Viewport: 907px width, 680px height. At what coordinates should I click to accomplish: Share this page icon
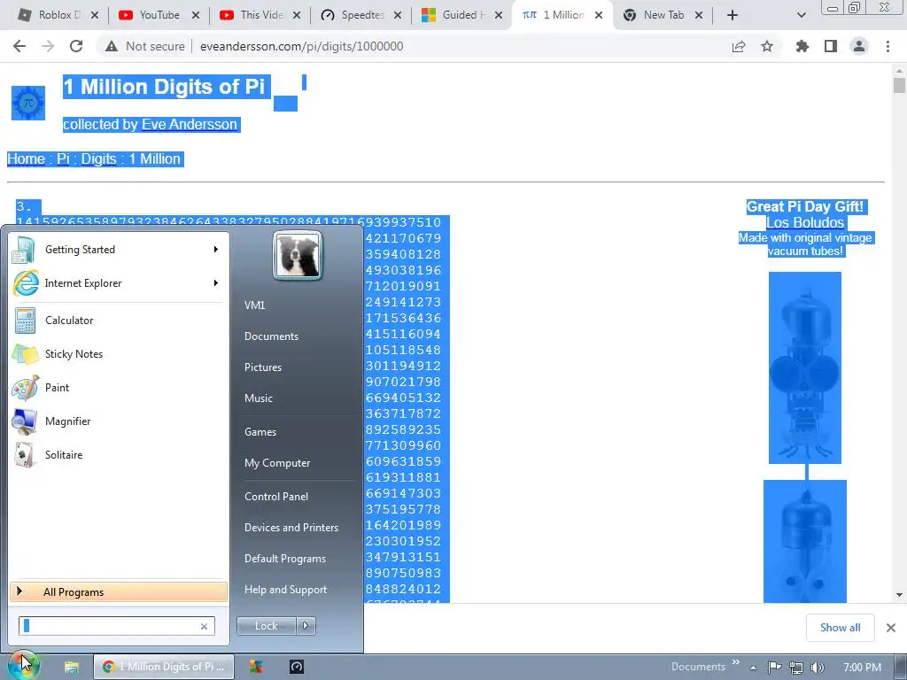(739, 46)
